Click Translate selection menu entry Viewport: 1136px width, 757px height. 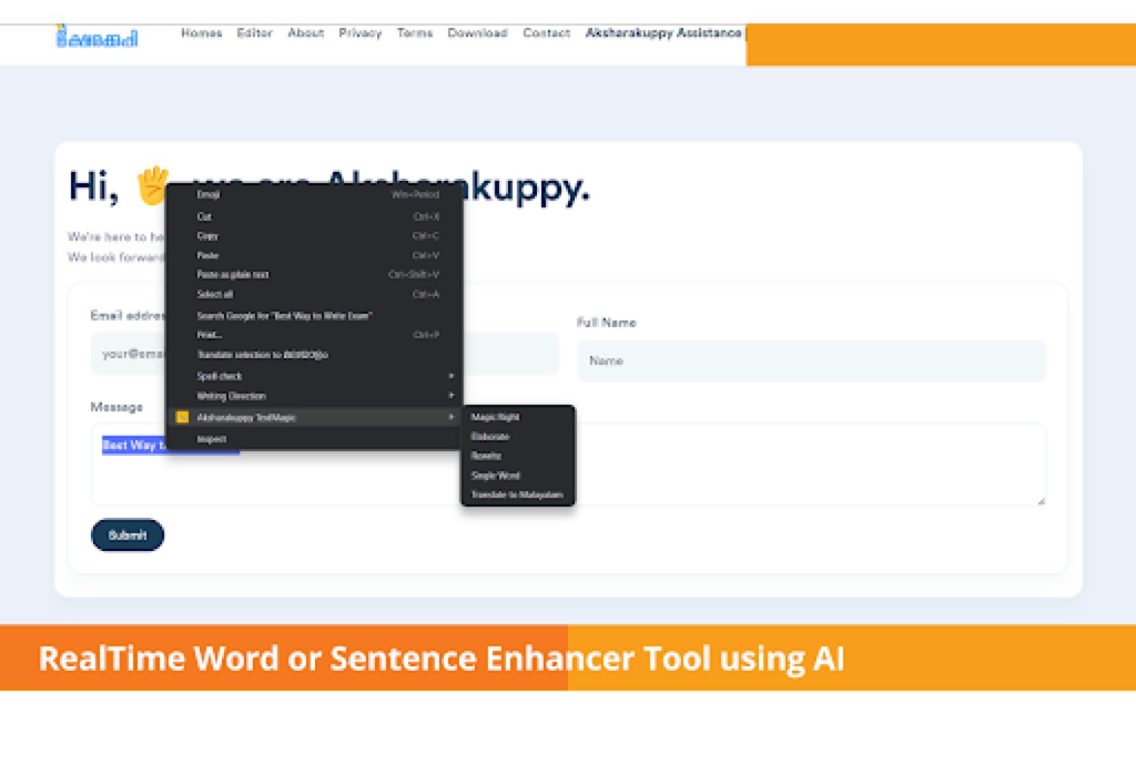click(314, 354)
